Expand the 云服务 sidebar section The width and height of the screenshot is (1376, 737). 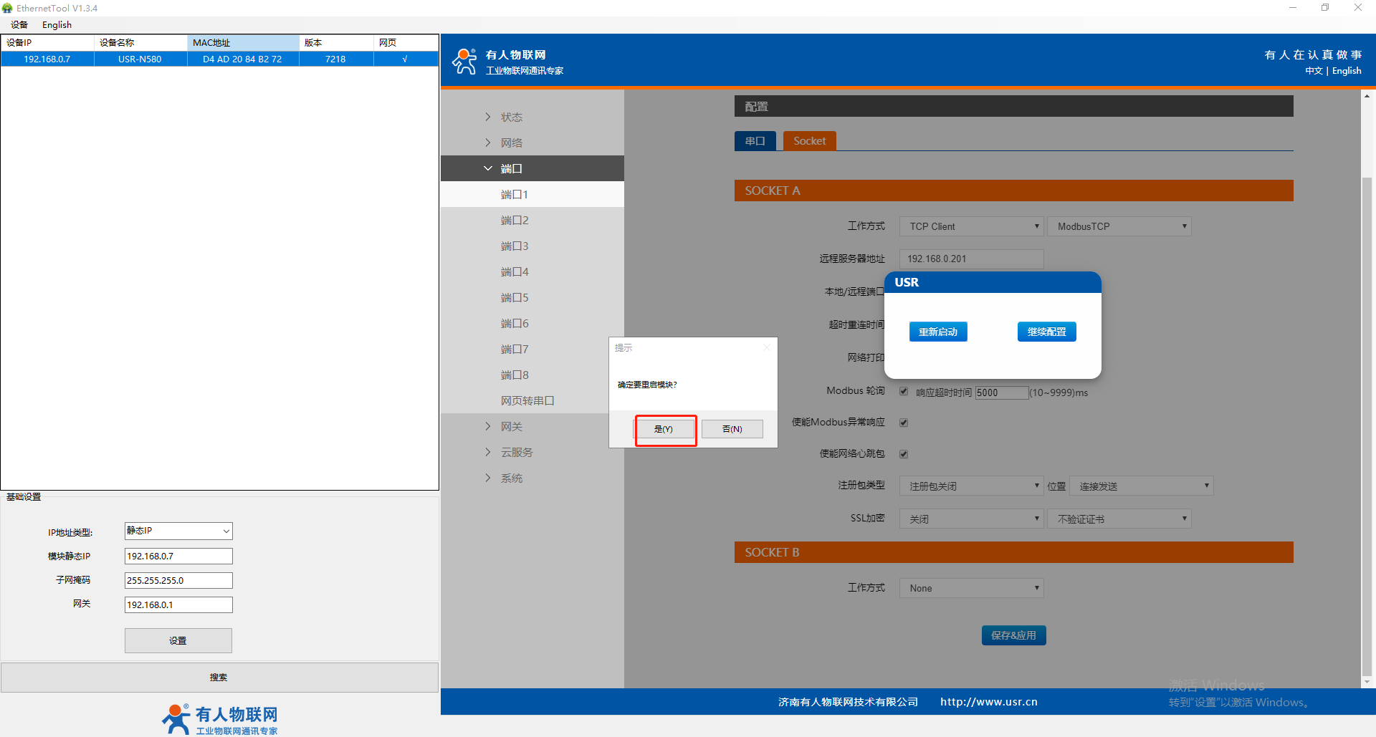[516, 452]
